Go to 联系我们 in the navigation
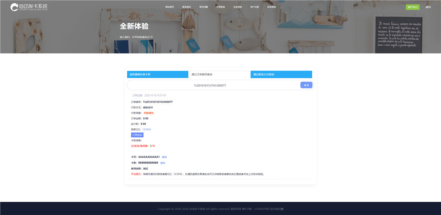This screenshot has height=215, width=441. click(187, 7)
